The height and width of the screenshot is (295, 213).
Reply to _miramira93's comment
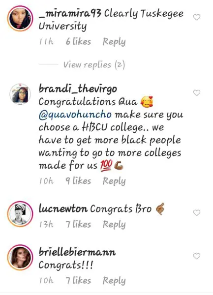click(114, 42)
